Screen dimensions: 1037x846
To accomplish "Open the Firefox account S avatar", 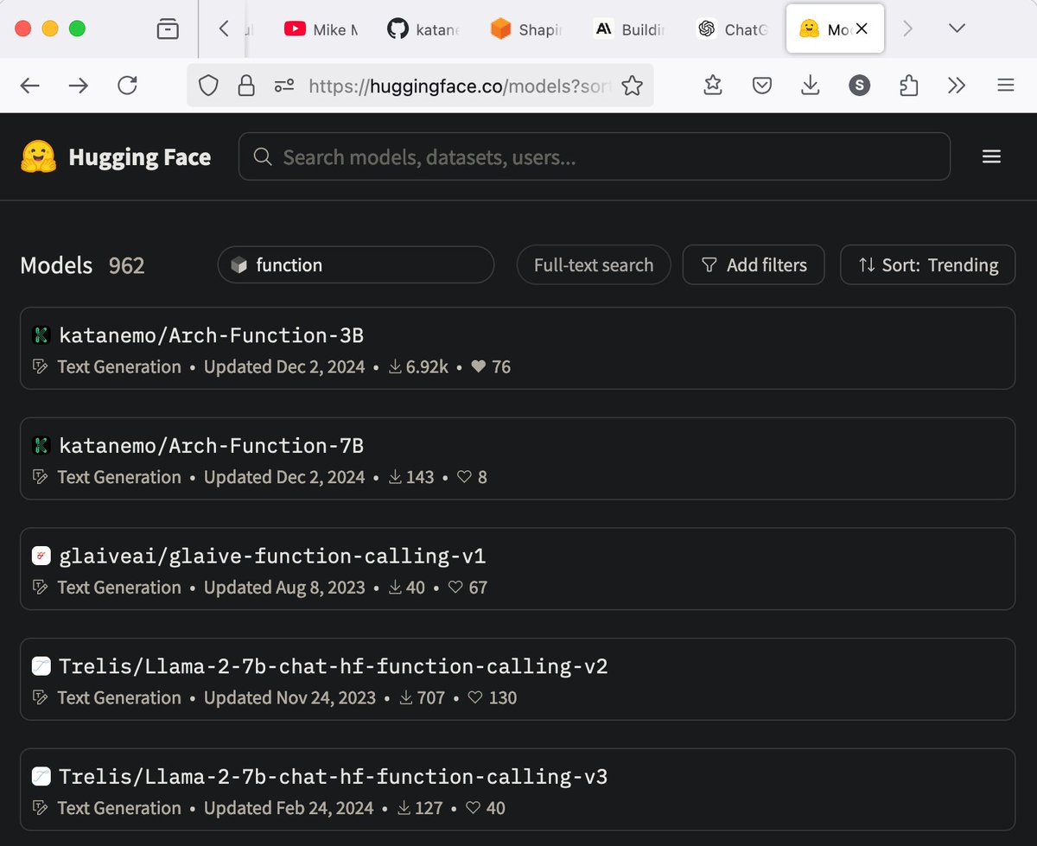I will [x=859, y=85].
